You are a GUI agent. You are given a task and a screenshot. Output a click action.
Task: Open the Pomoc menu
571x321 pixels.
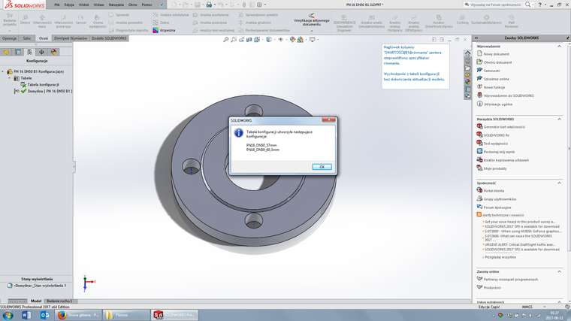147,5
